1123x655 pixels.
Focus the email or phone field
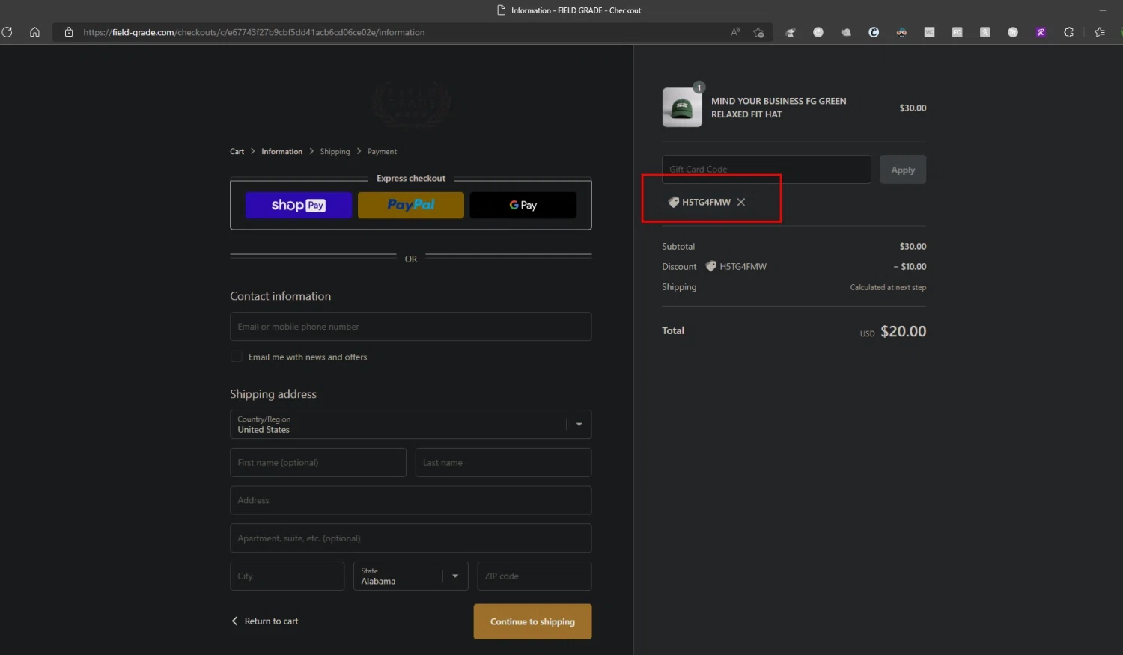[411, 327]
